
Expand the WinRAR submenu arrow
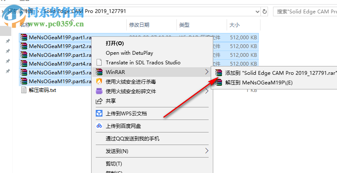click(207, 72)
